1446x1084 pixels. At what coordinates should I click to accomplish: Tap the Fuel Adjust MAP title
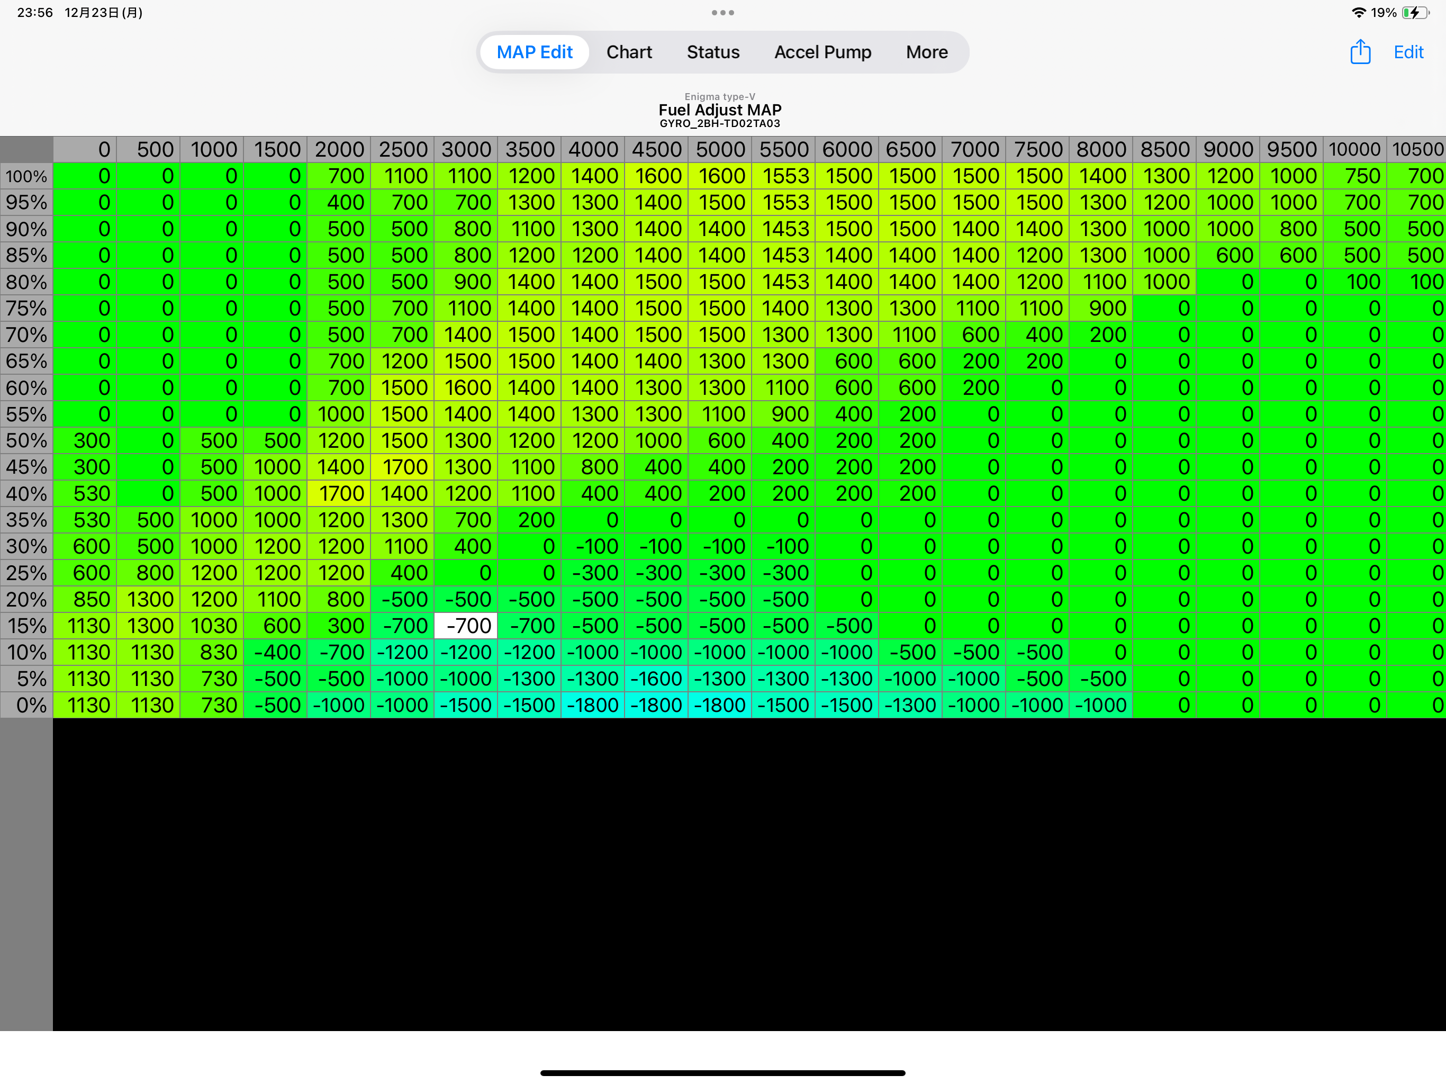click(x=720, y=110)
